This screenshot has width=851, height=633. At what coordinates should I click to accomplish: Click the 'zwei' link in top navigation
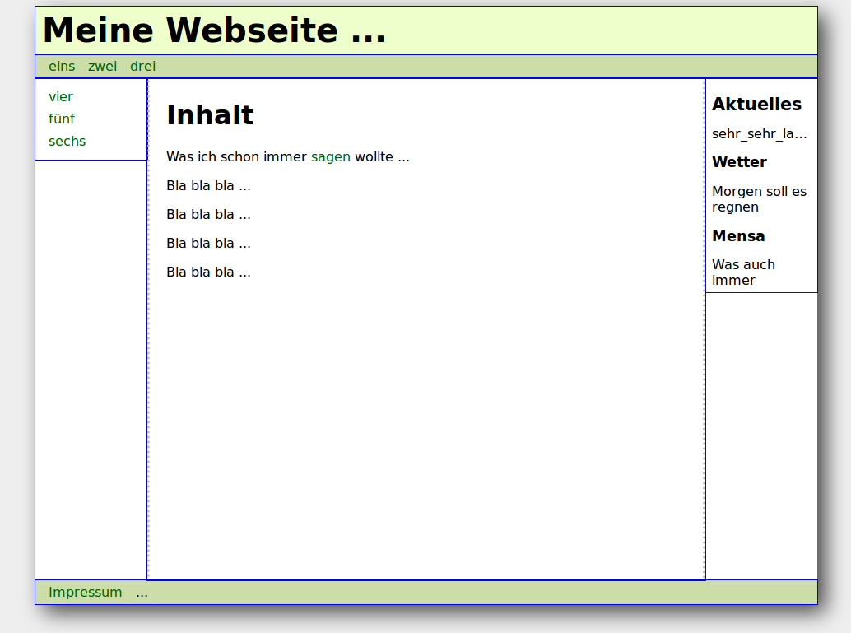click(x=102, y=67)
